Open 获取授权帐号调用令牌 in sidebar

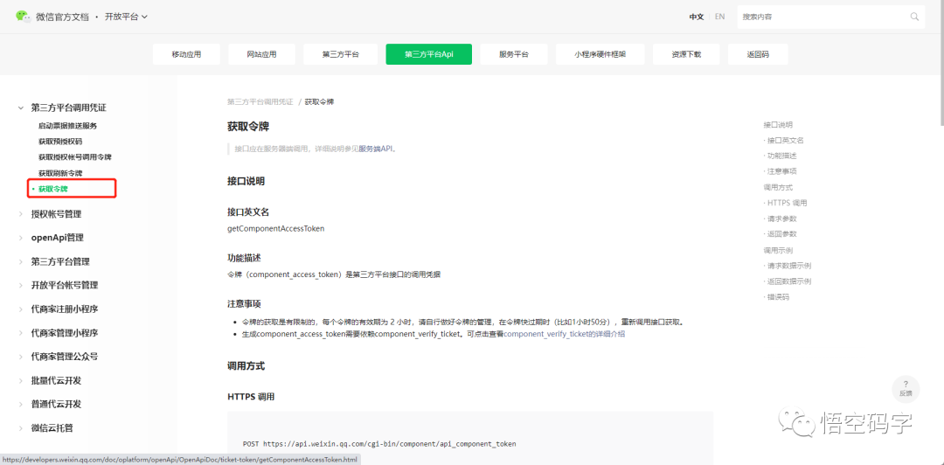pyautogui.click(x=74, y=157)
